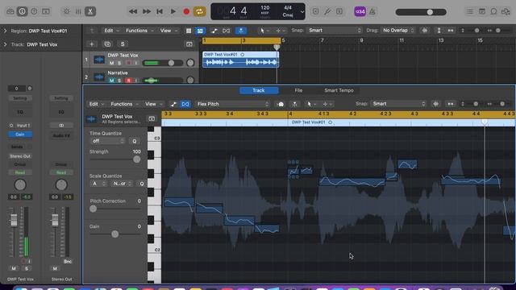Click the red Record button
516x290 pixels.
(186, 11)
